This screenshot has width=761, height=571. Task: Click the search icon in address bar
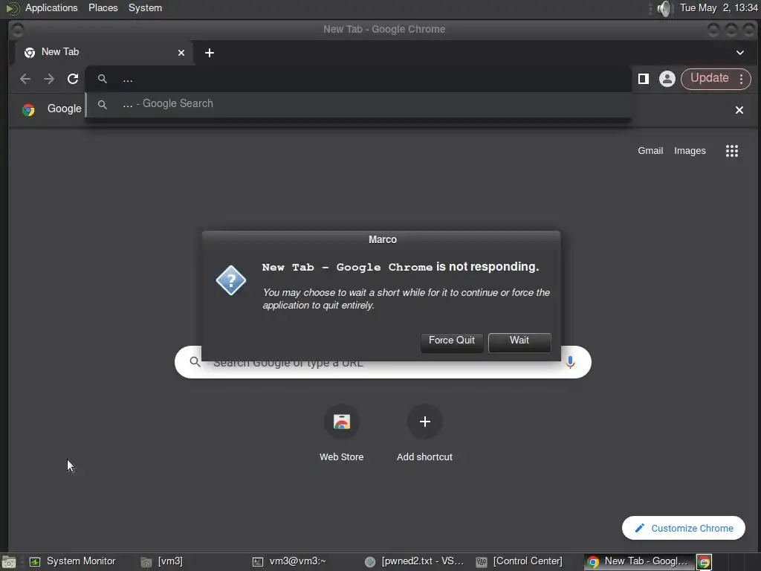(102, 79)
